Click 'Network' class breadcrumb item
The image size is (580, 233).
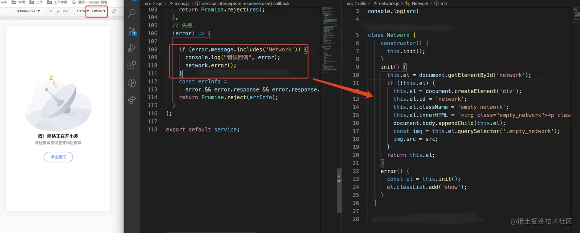pyautogui.click(x=420, y=3)
